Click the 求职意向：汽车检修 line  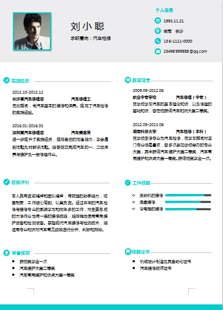(x=91, y=38)
